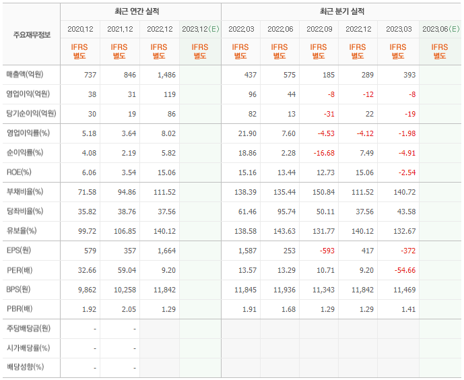
Task: Click the 2020.12 column header
Action: click(80, 29)
